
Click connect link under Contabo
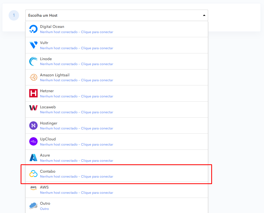click(77, 176)
